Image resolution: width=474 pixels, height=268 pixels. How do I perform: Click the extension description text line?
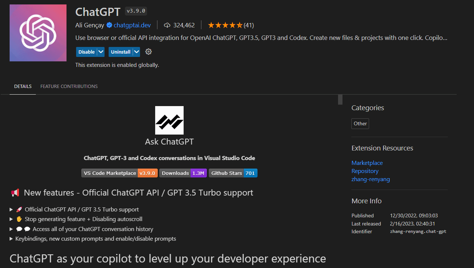coord(262,38)
